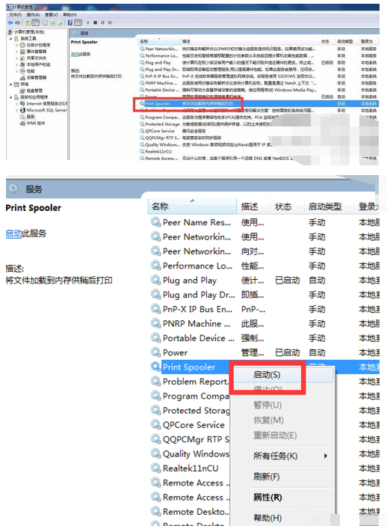Image resolution: width=387 pixels, height=526 pixels.
Task: Choose 启动(S) in the context menu
Action: pos(283,375)
